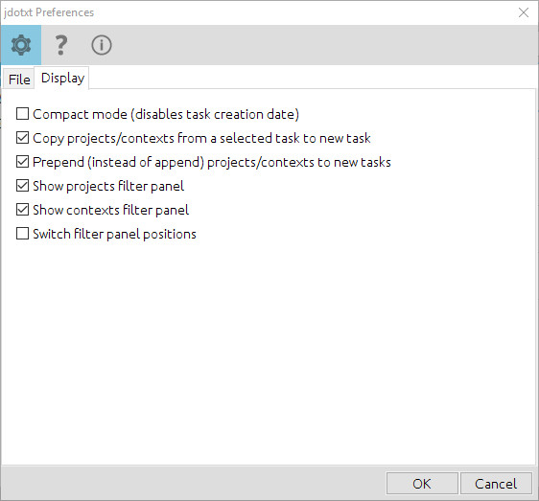Discard changes with the Cancel button
The height and width of the screenshot is (501, 539).
tap(496, 484)
